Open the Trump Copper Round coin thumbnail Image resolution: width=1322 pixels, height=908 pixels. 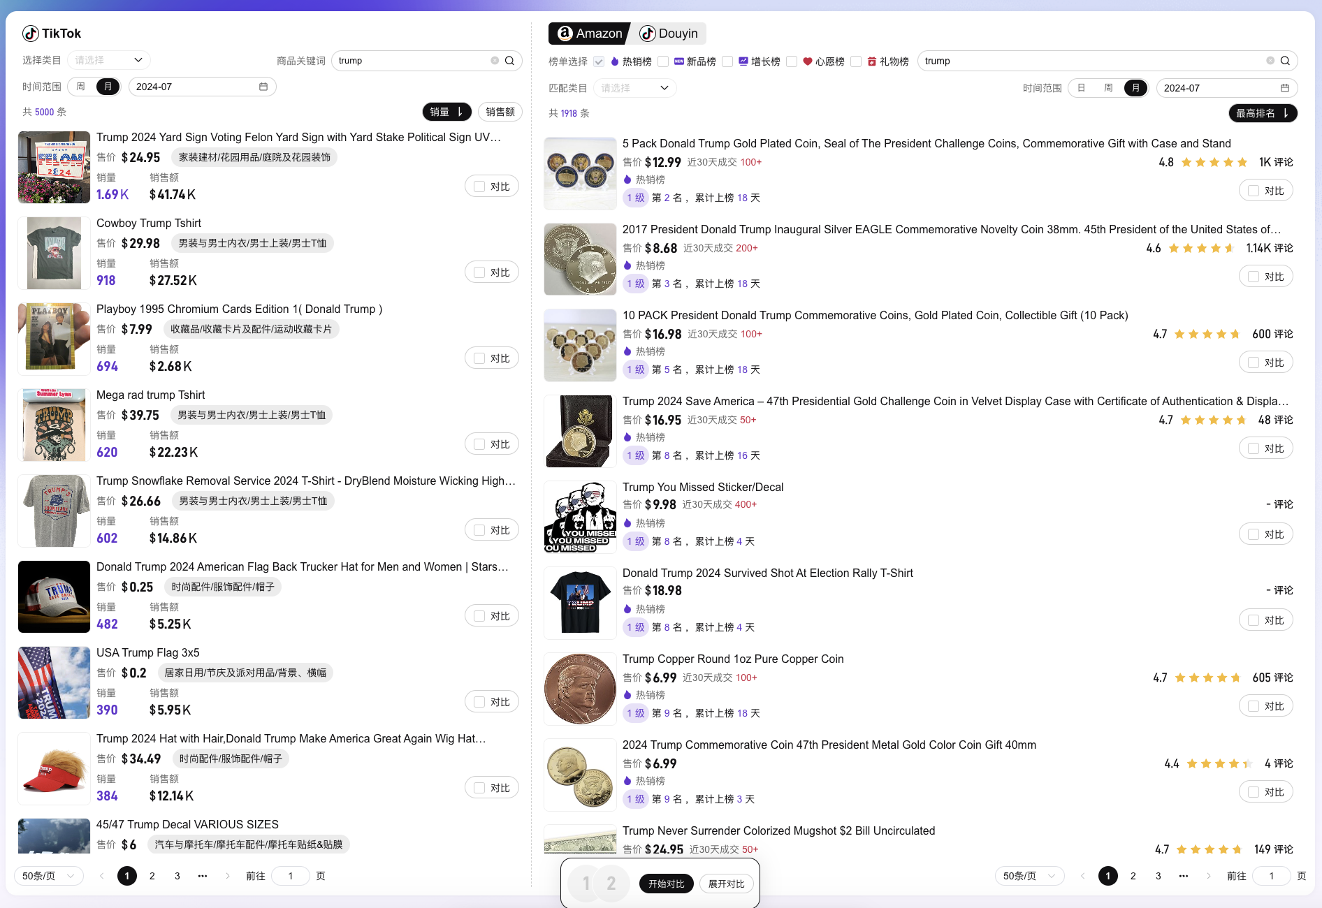point(580,689)
